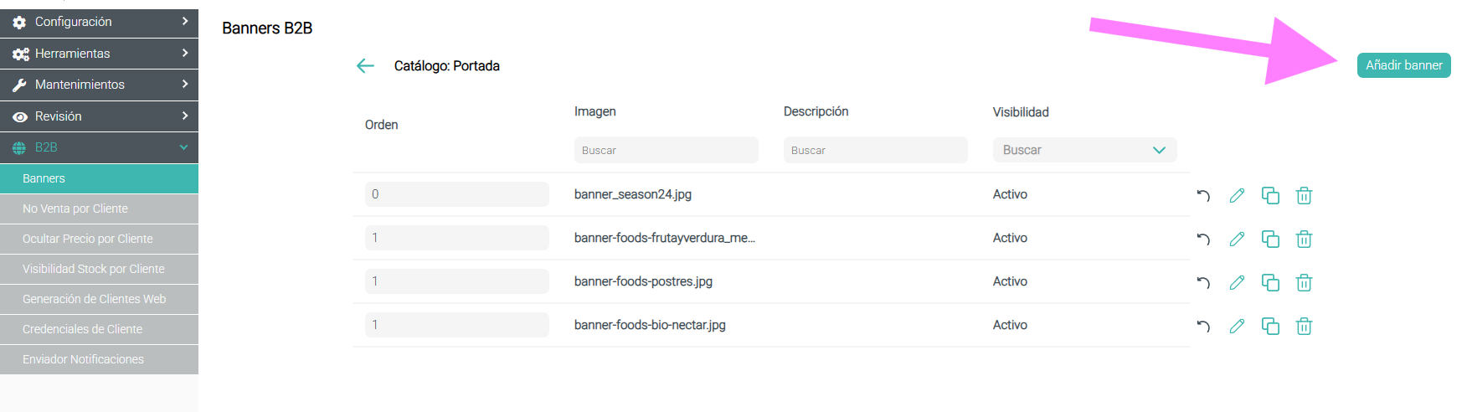Expand the Herramientas menu
This screenshot has width=1467, height=412.
point(99,54)
